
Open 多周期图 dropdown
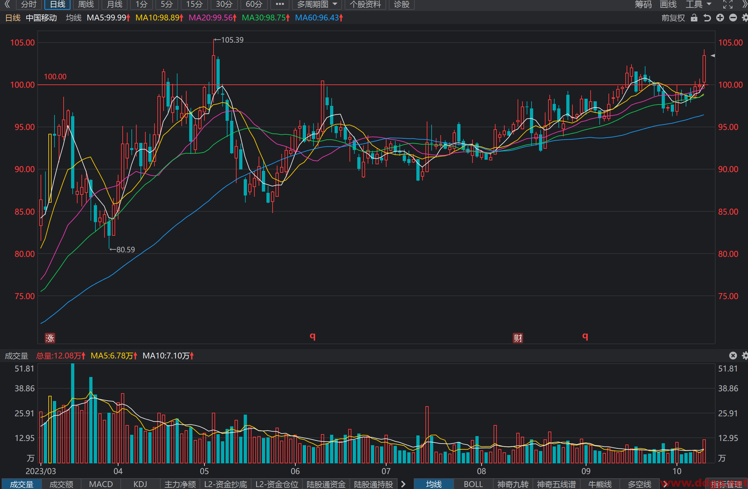(317, 4)
